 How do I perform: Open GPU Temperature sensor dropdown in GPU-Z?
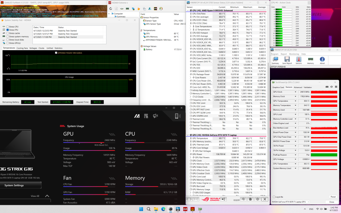point(295,101)
